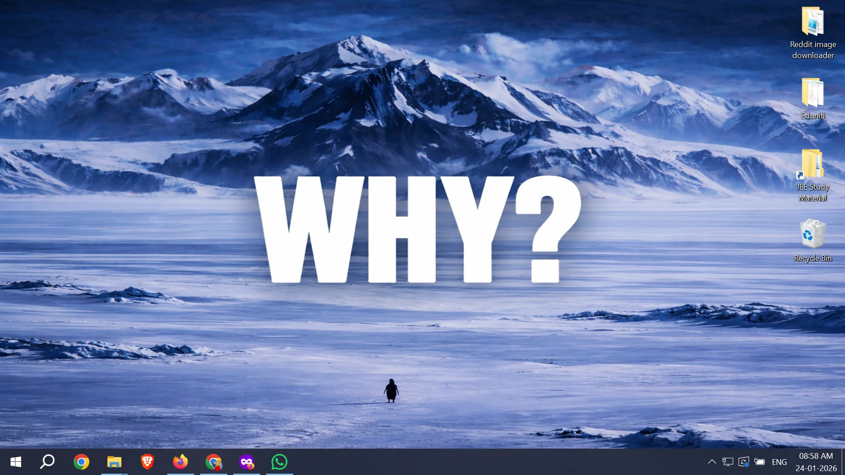Click the battery icon in the system tray
The width and height of the screenshot is (845, 475).
pos(759,462)
